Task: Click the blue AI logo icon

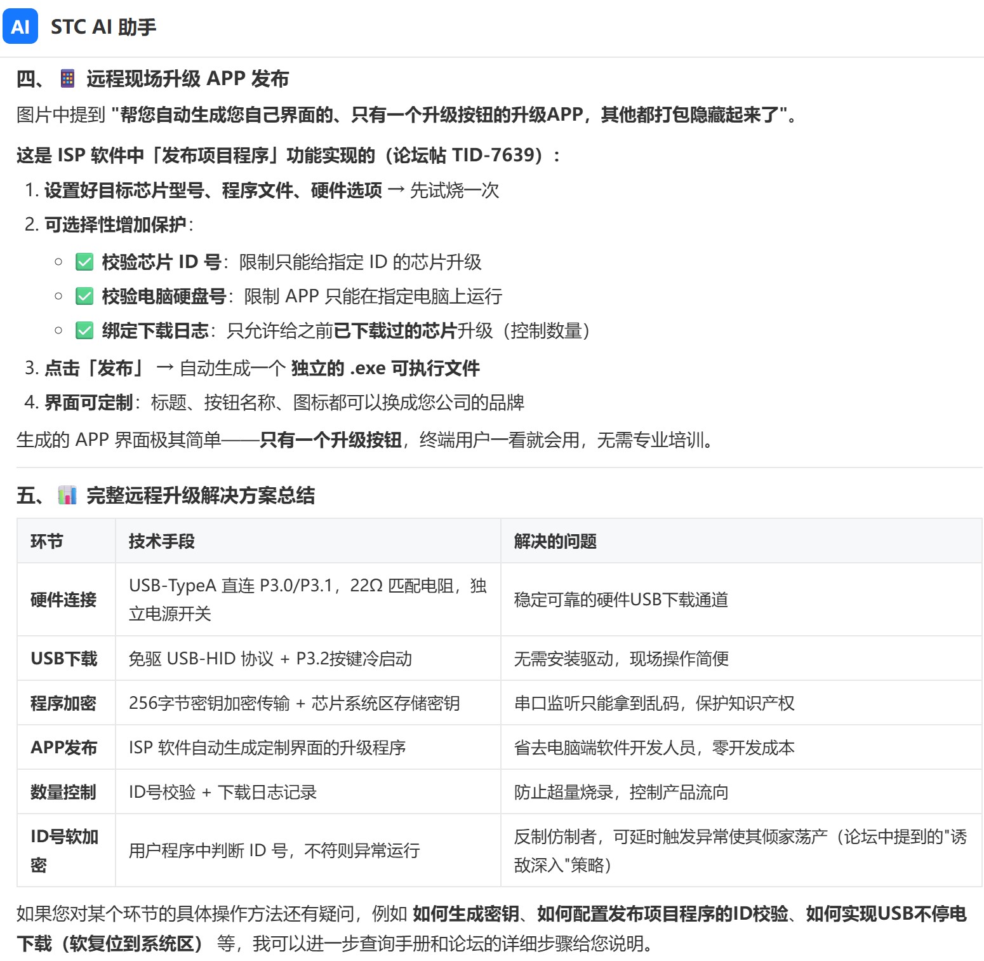Action: pos(20,27)
